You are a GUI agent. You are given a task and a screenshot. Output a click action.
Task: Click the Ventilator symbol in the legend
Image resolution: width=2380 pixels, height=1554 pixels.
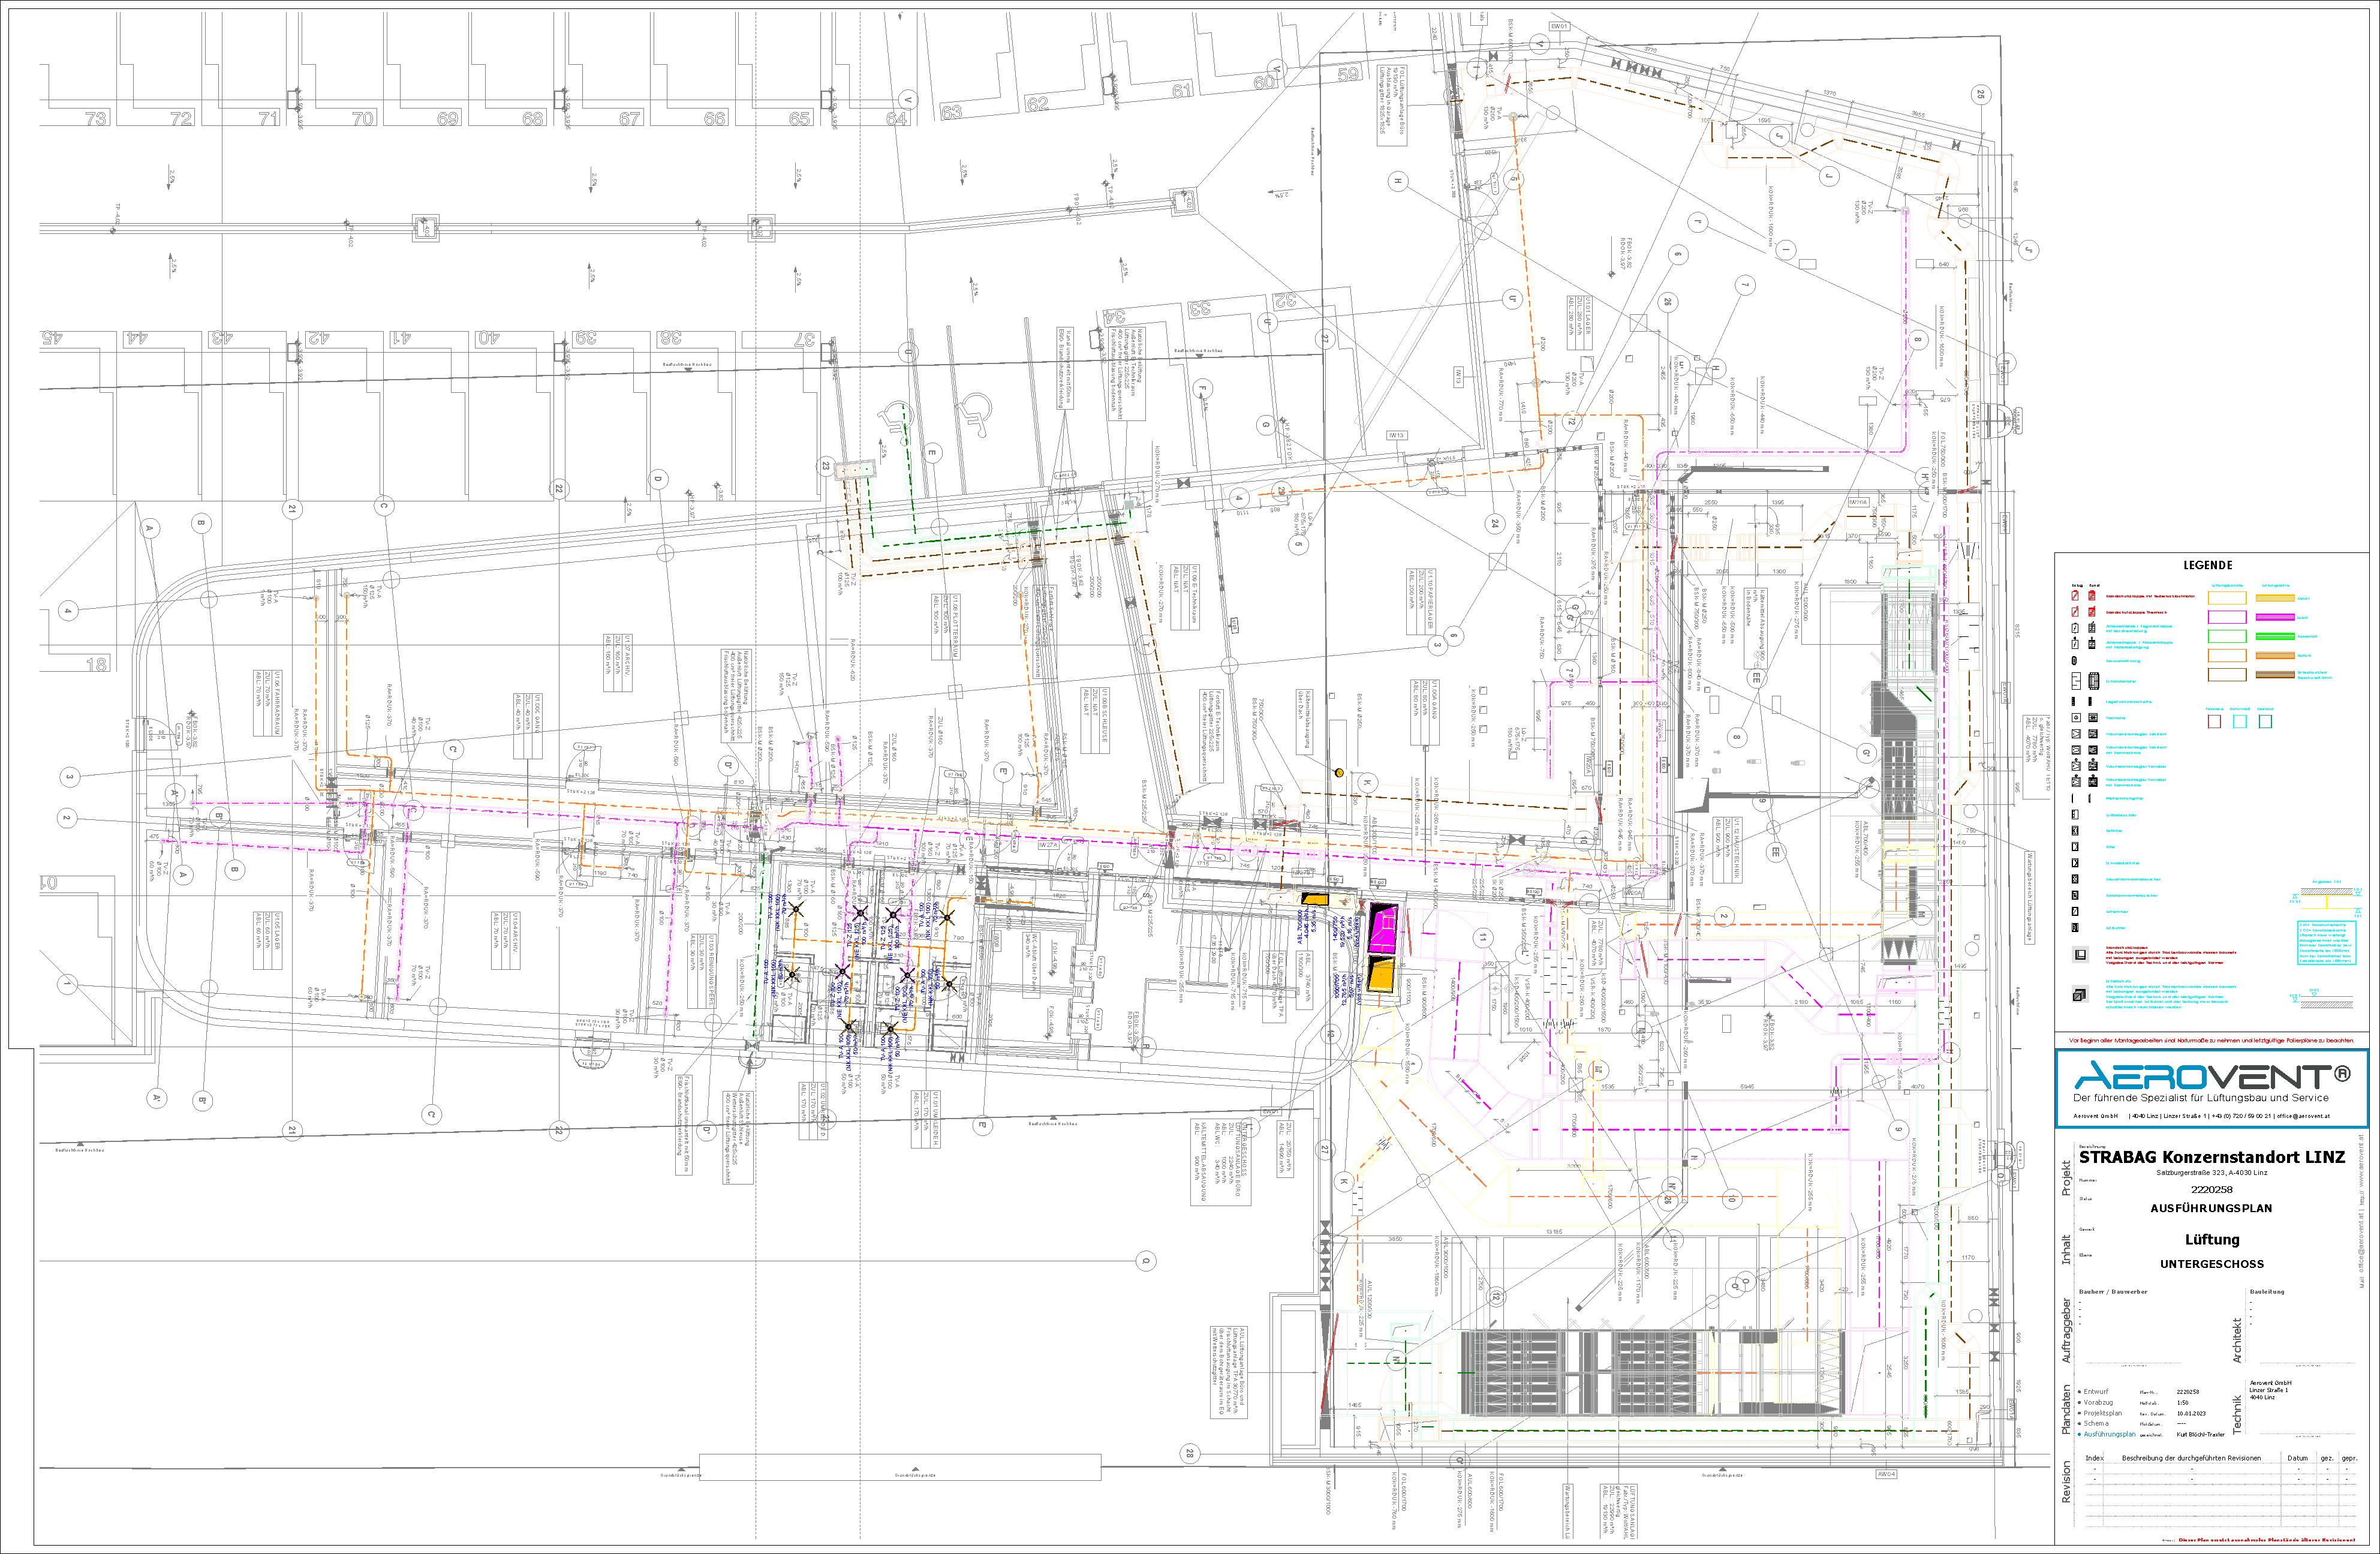2076,718
